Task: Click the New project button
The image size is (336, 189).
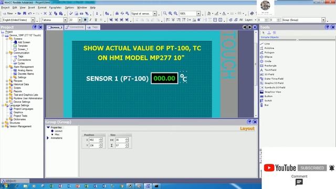Action: (8, 14)
